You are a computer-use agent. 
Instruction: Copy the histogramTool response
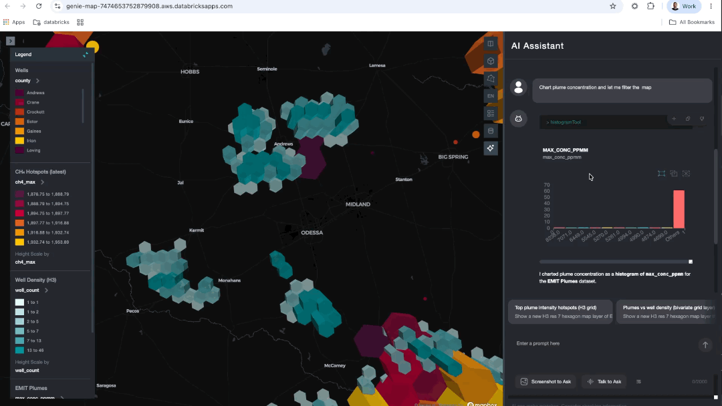687,119
